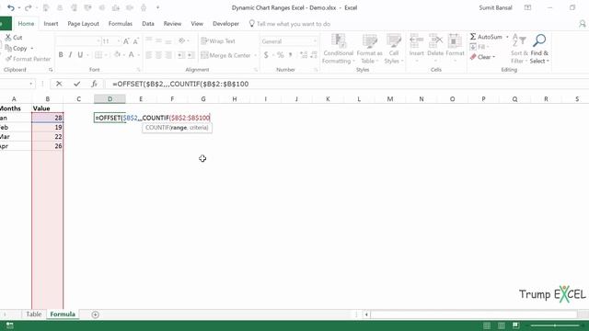Click the Copy icon

click(x=8, y=48)
